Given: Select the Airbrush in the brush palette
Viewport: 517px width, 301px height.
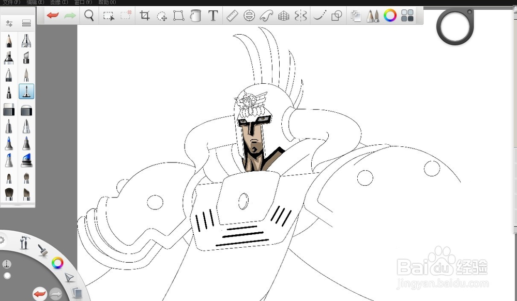Looking at the screenshot, I should click(26, 41).
